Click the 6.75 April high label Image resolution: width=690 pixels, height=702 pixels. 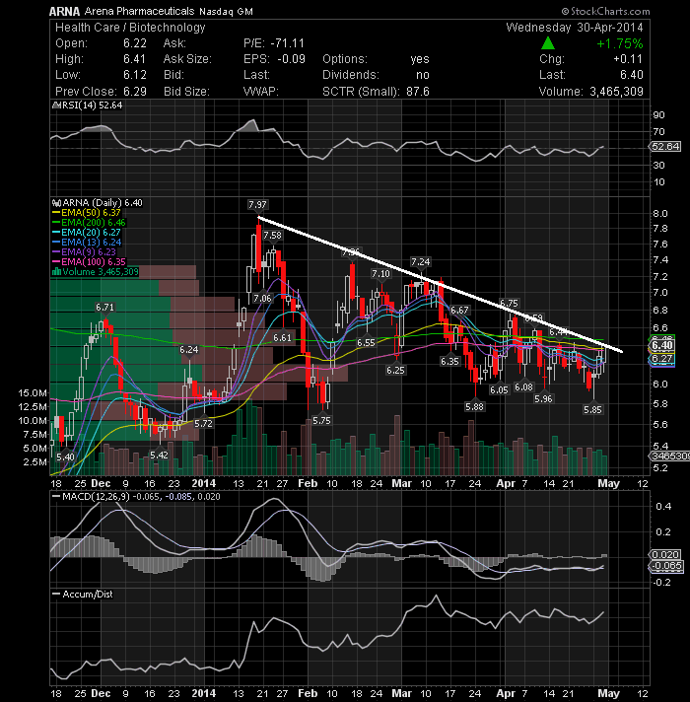click(509, 304)
